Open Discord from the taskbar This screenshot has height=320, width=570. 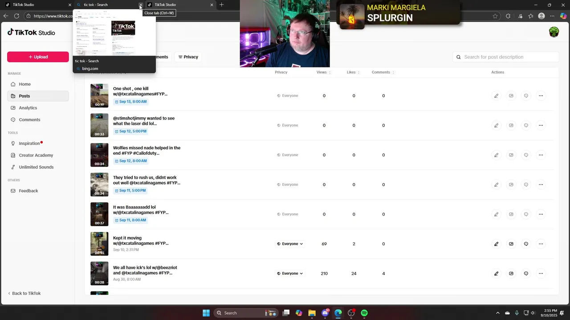coord(325,313)
